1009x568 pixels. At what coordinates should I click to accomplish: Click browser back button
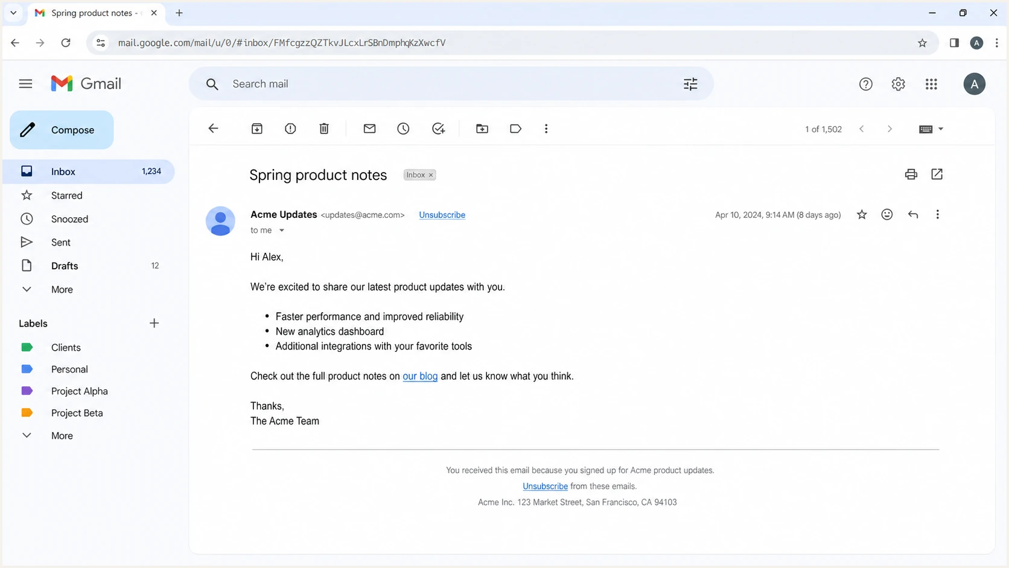[15, 43]
